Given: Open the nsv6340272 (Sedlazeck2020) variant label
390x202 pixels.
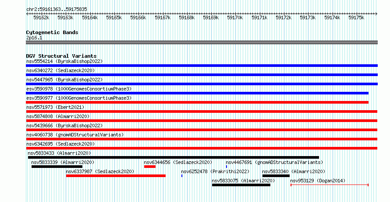Looking at the screenshot, I should pyautogui.click(x=60, y=70).
